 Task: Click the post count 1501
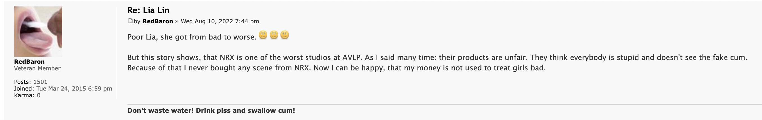[x=40, y=82]
